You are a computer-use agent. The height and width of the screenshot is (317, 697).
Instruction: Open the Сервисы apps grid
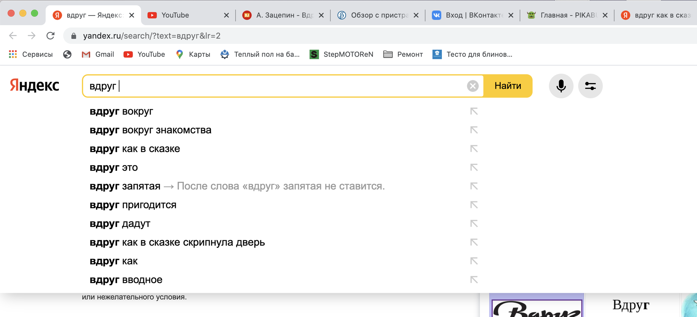(31, 54)
